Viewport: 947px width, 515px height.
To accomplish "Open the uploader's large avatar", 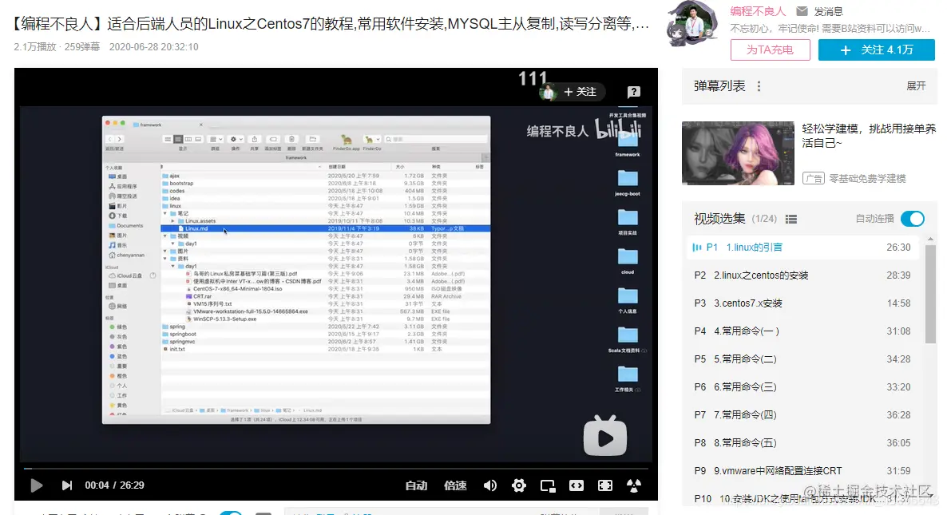I will tap(692, 23).
